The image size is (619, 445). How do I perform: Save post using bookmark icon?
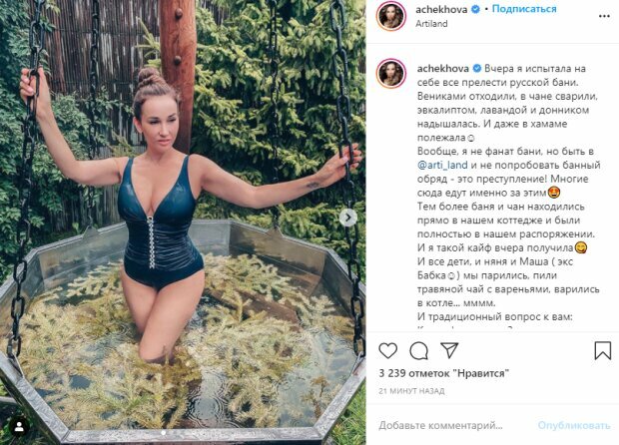(x=602, y=350)
